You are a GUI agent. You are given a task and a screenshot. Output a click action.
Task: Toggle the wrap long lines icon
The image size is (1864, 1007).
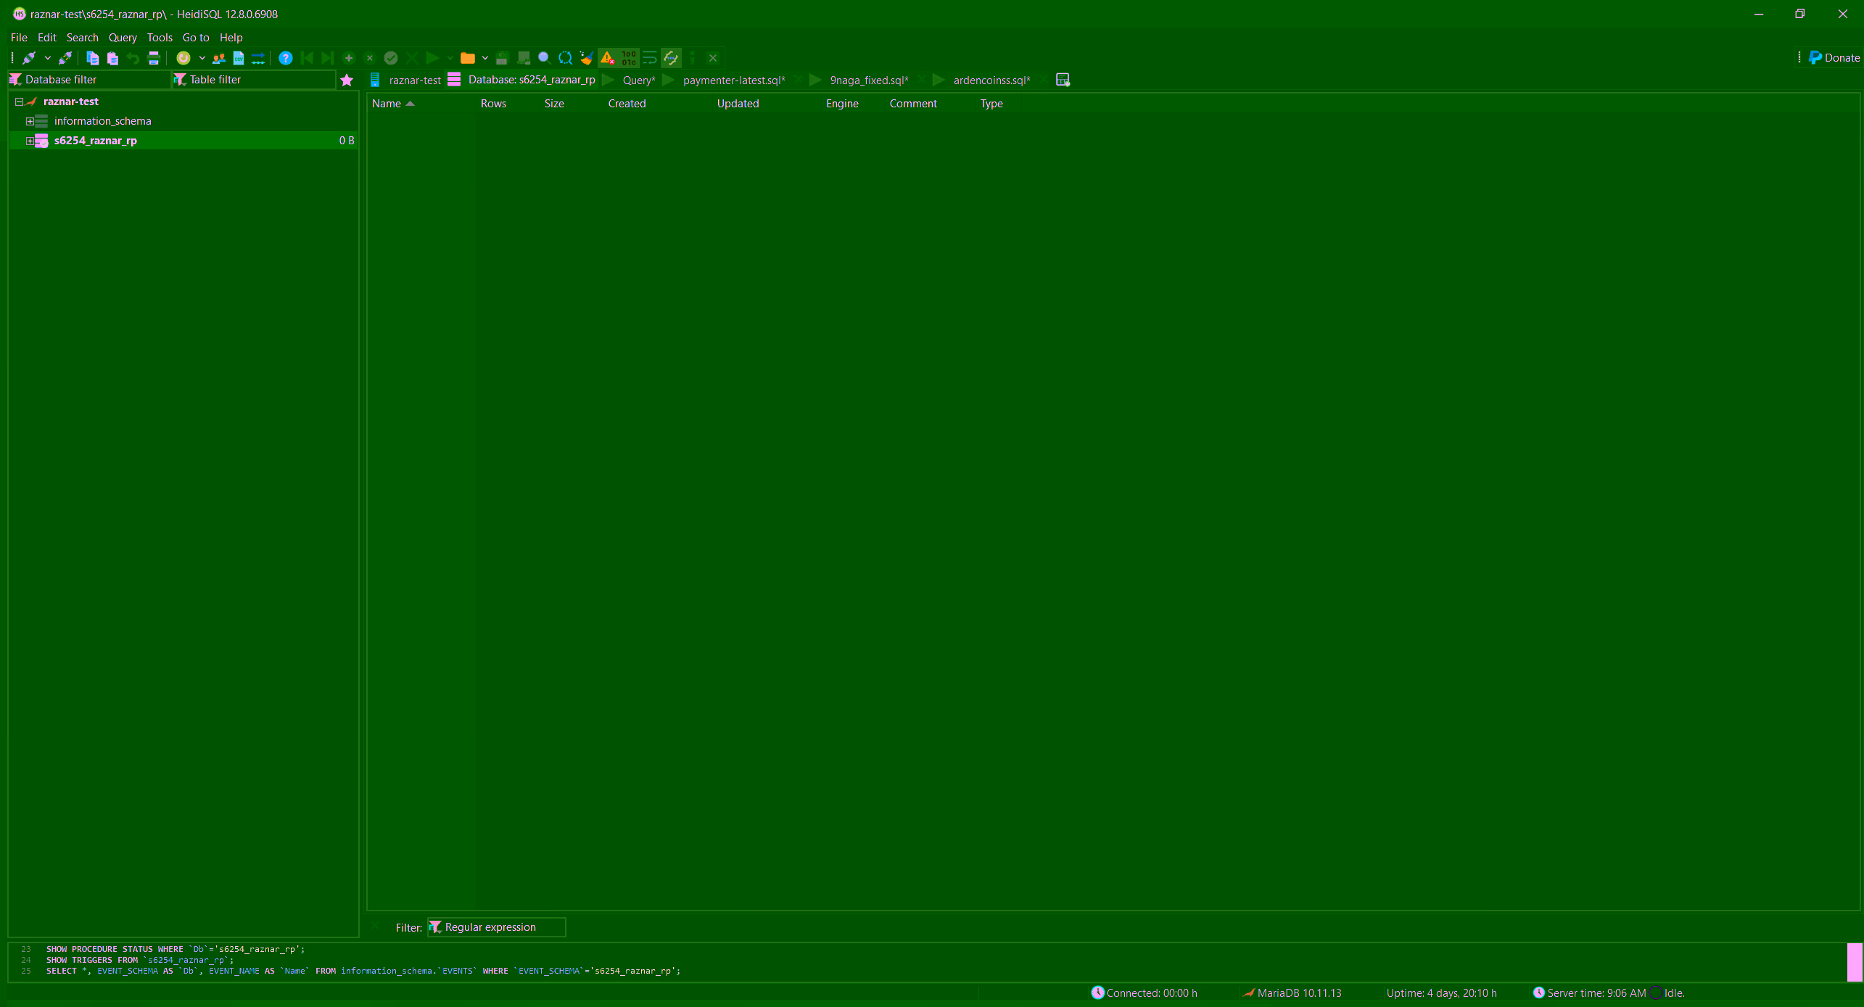tap(650, 58)
